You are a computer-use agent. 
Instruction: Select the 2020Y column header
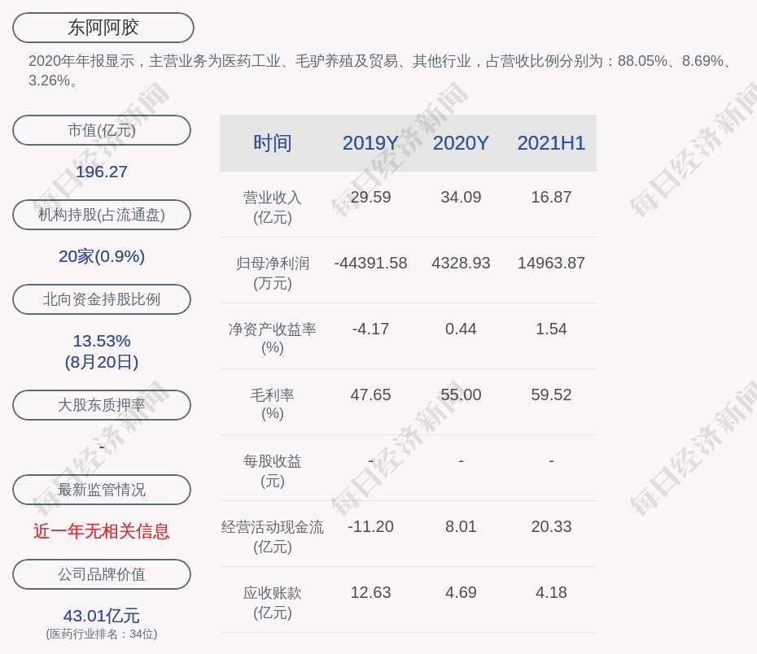pyautogui.click(x=461, y=143)
